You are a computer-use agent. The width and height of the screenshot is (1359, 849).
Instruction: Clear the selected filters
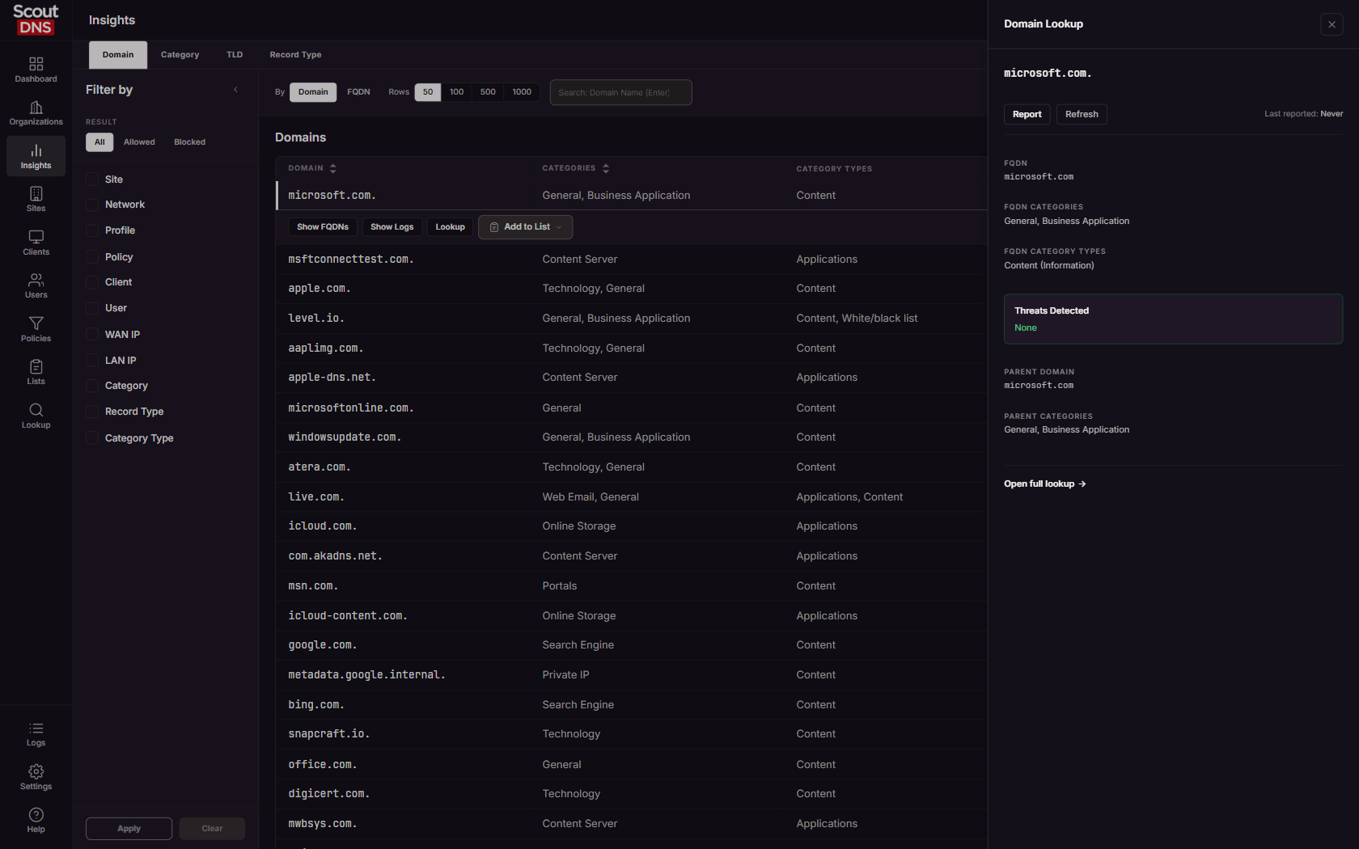pyautogui.click(x=212, y=829)
